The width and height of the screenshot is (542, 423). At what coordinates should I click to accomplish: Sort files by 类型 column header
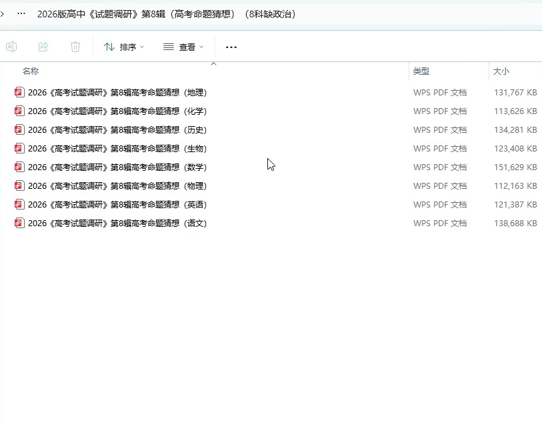pyautogui.click(x=421, y=71)
